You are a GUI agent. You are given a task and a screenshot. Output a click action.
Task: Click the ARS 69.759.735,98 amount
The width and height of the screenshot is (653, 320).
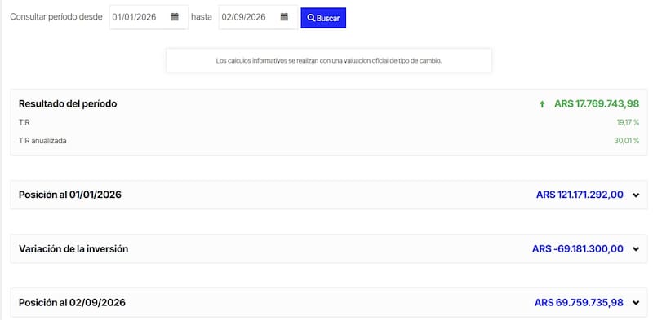[x=579, y=303]
